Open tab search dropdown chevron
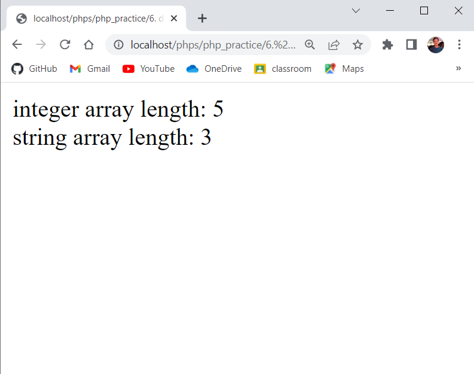This screenshot has height=374, width=474. 356,11
